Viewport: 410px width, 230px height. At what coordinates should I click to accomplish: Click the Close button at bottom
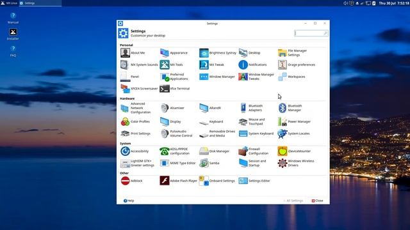318,201
